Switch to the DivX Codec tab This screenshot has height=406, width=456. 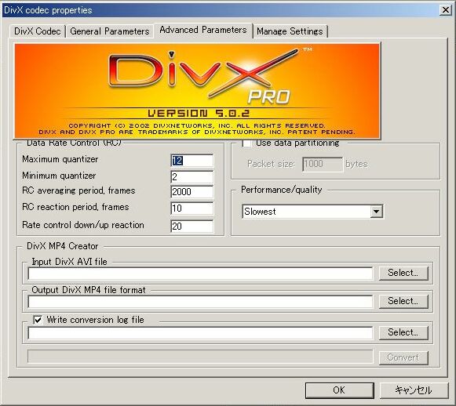pyautogui.click(x=37, y=31)
